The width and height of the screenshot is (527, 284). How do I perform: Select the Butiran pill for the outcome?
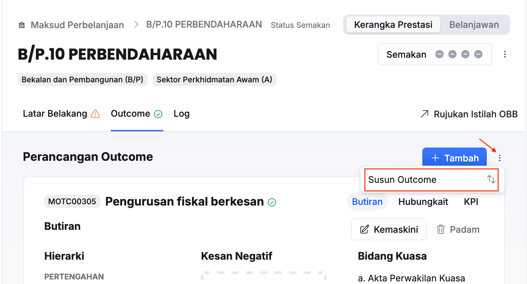[367, 202]
